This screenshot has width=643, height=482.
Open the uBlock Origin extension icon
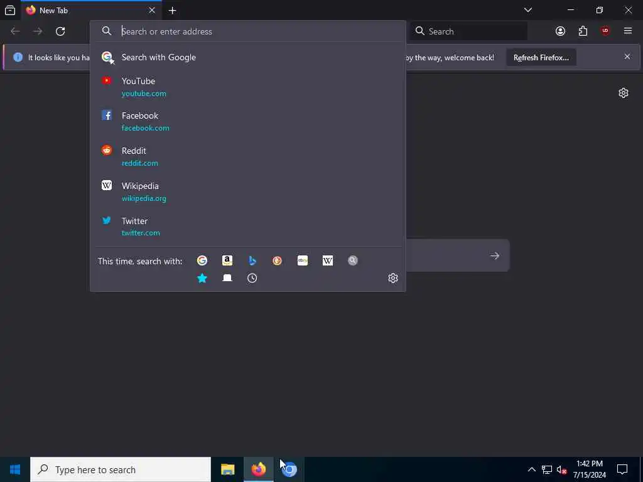tap(605, 31)
